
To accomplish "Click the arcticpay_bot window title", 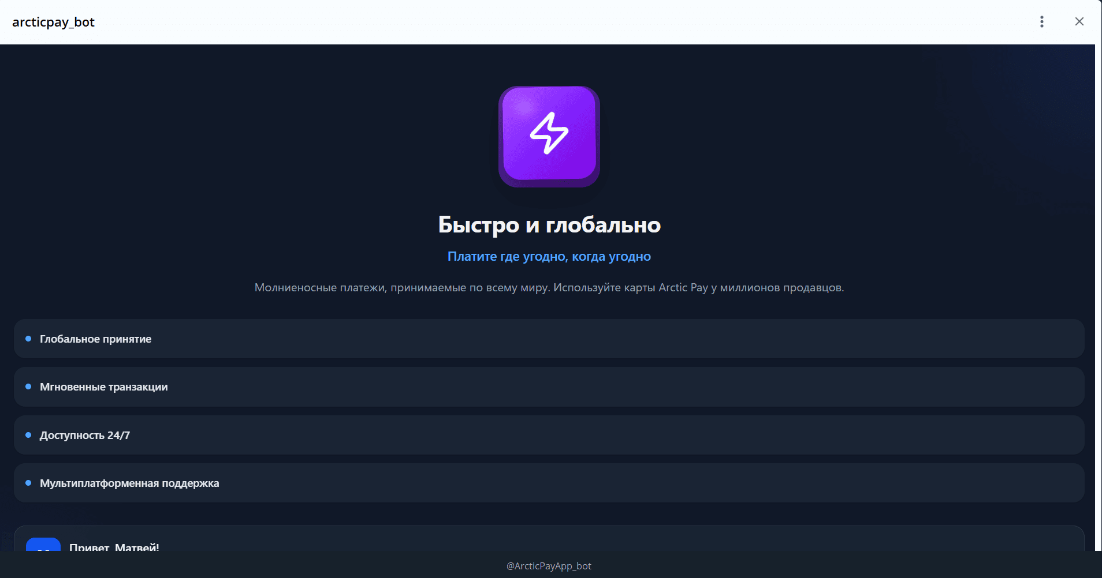I will pos(53,22).
